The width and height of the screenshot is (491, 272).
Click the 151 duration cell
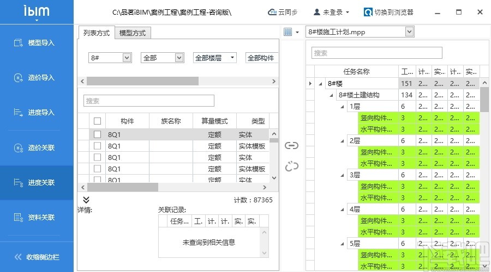[x=407, y=84]
